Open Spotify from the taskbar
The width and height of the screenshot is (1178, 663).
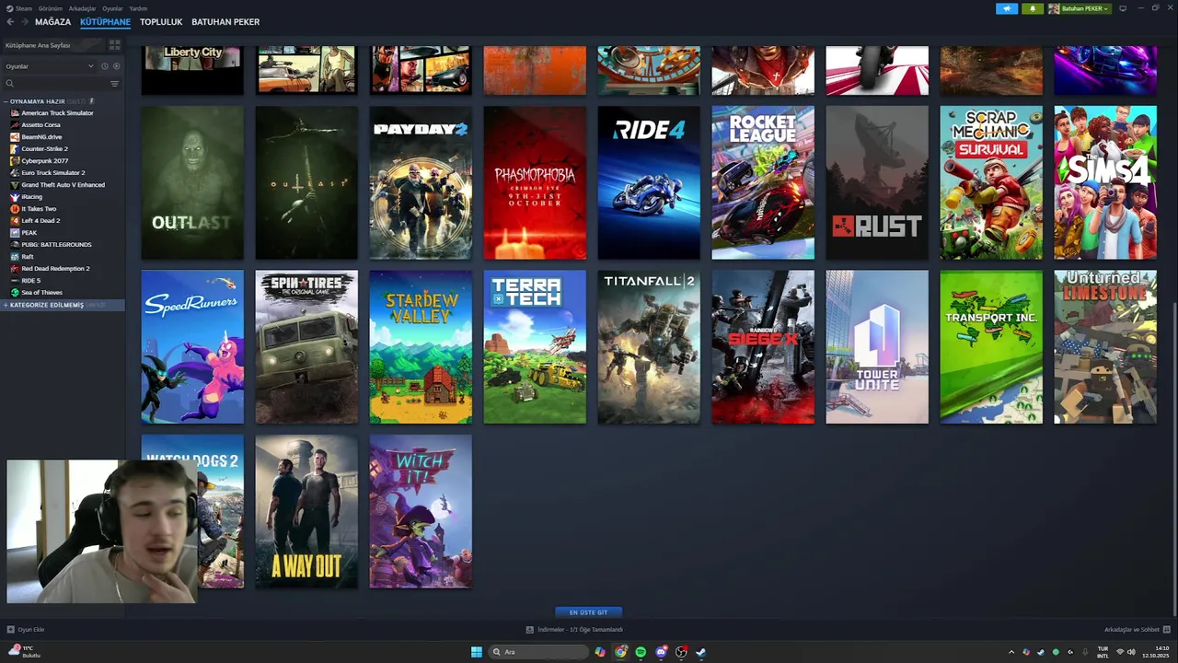pos(641,652)
